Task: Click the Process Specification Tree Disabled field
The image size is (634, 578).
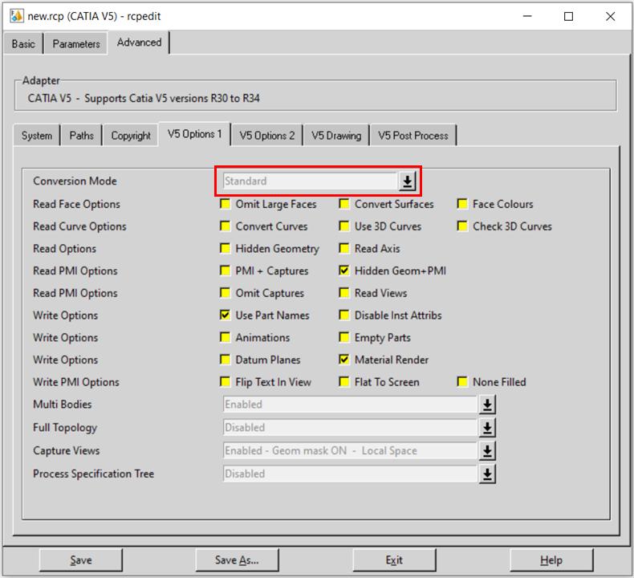Action: pyautogui.click(x=350, y=474)
